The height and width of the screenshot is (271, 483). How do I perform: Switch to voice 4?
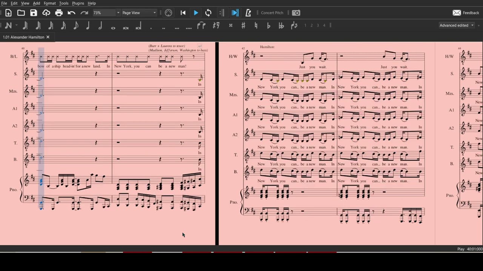pyautogui.click(x=324, y=26)
